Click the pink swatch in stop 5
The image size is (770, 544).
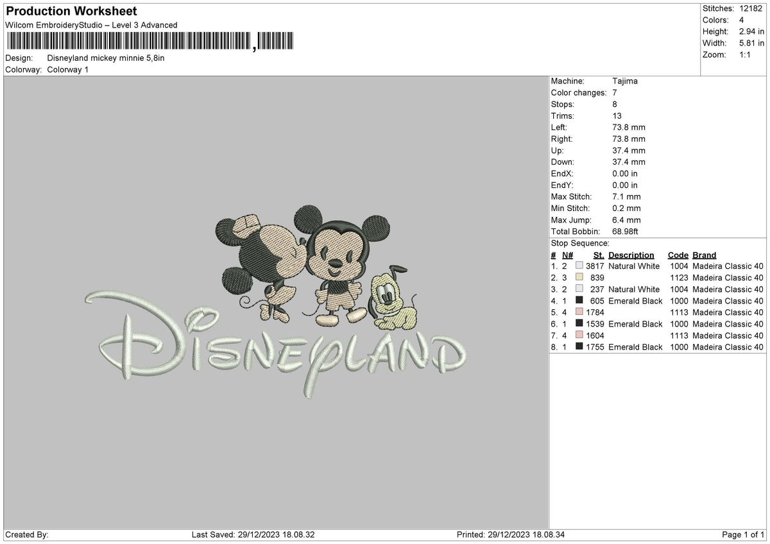tap(579, 312)
